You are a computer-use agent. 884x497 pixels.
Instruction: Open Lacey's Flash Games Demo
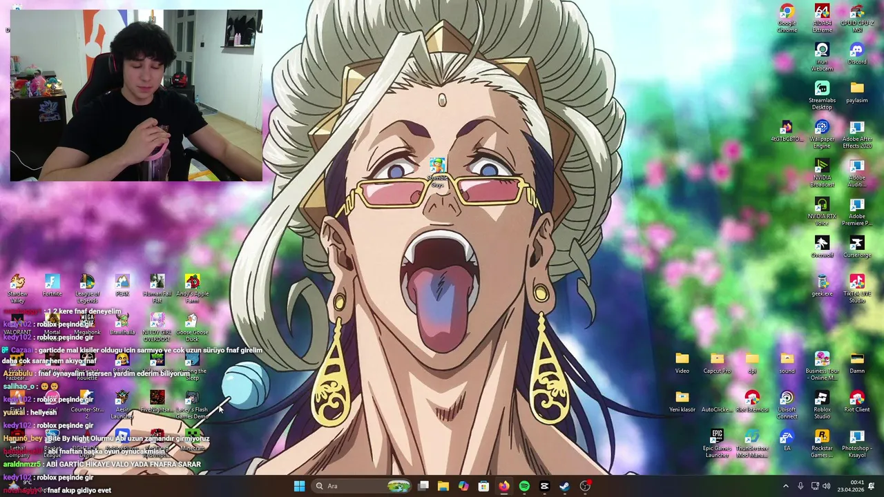[x=192, y=405]
